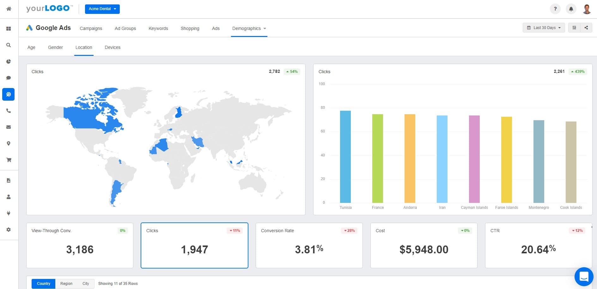The width and height of the screenshot is (597, 289).
Task: Click the email envelope sidebar icon
Action: click(9, 127)
